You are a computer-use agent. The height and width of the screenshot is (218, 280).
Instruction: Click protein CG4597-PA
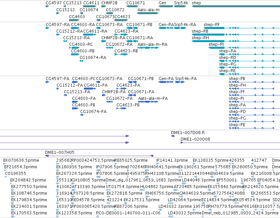58,79
